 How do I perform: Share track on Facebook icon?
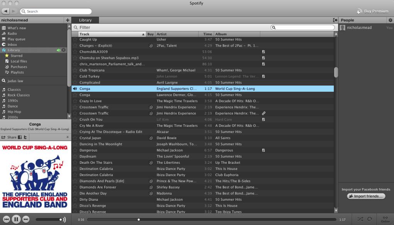[x=20, y=137]
